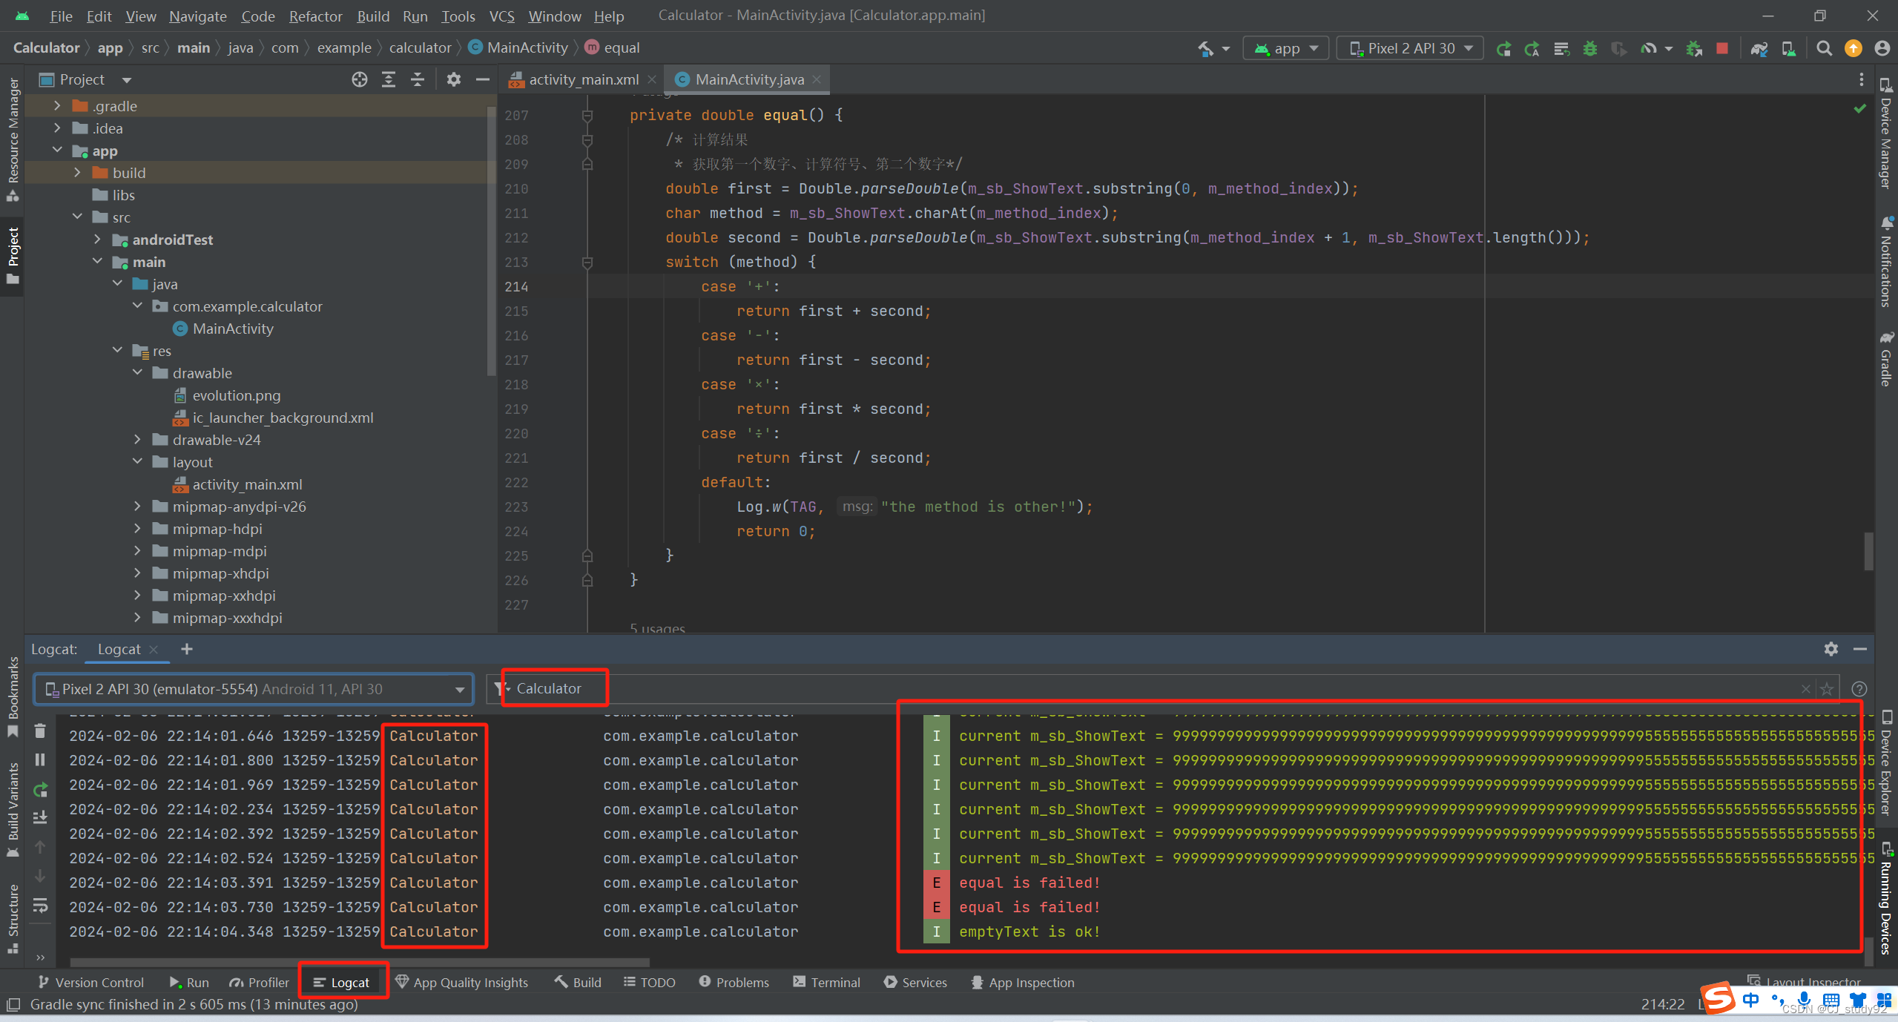The height and width of the screenshot is (1022, 1898).
Task: Toggle scroll to end in Logcat
Action: (x=40, y=817)
